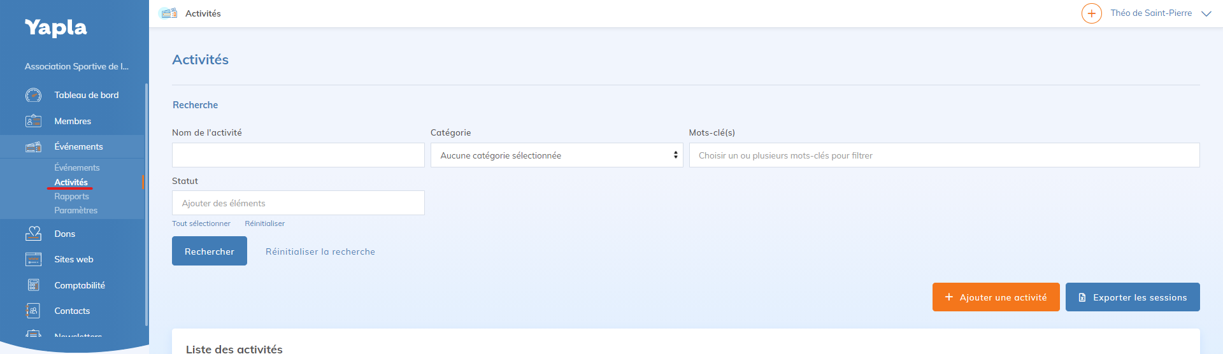Click the Yapla logo
Viewport: 1223px width, 354px height.
[56, 27]
